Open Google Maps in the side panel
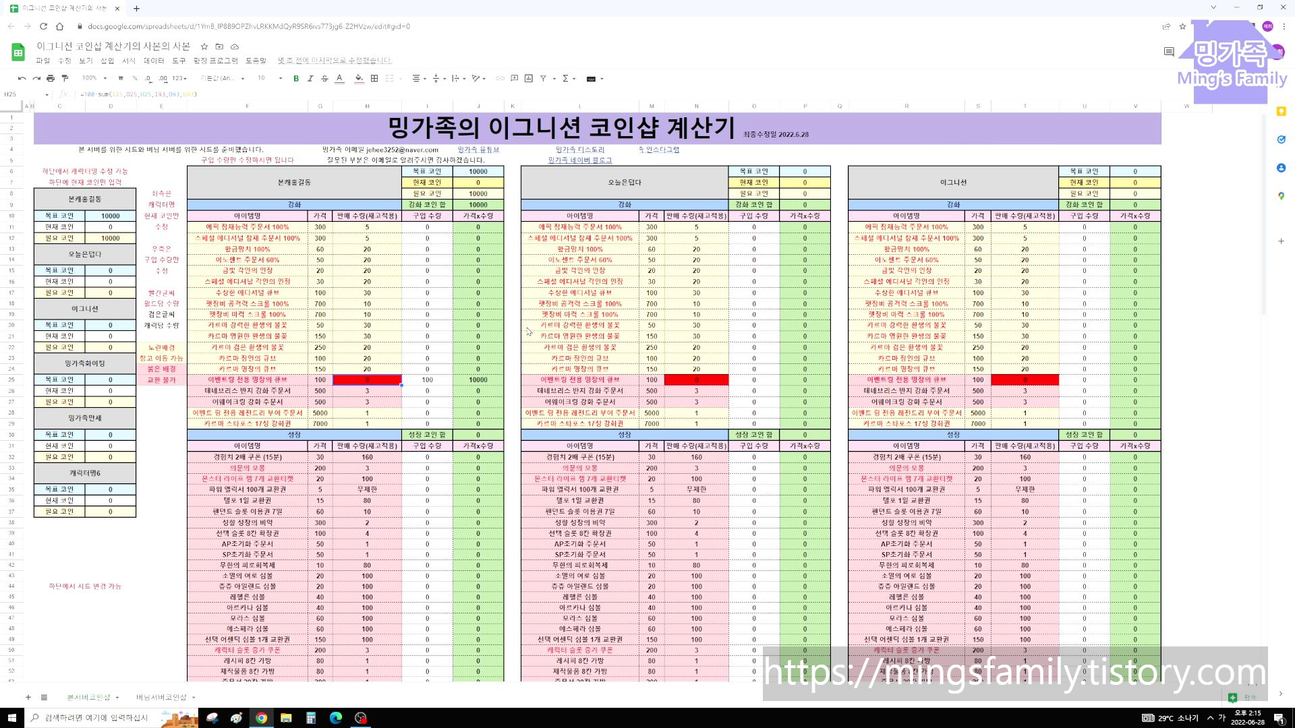The height and width of the screenshot is (728, 1295). tap(1281, 196)
